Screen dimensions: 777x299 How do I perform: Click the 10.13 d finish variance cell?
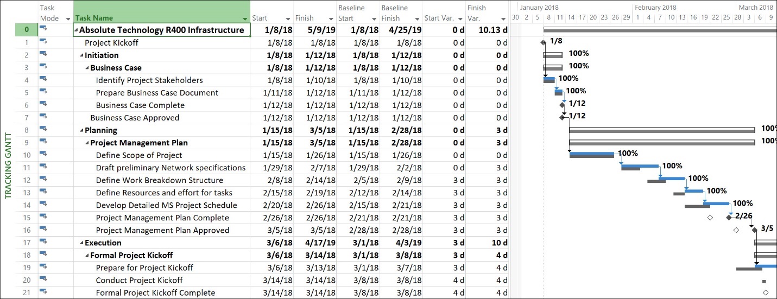pyautogui.click(x=487, y=30)
